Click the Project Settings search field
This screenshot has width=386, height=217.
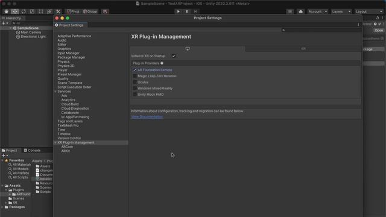click(x=321, y=30)
